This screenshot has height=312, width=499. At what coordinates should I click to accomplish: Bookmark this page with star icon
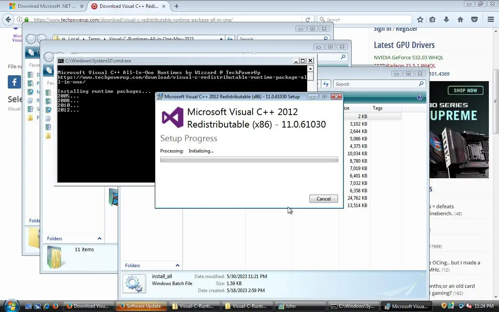click(x=420, y=19)
